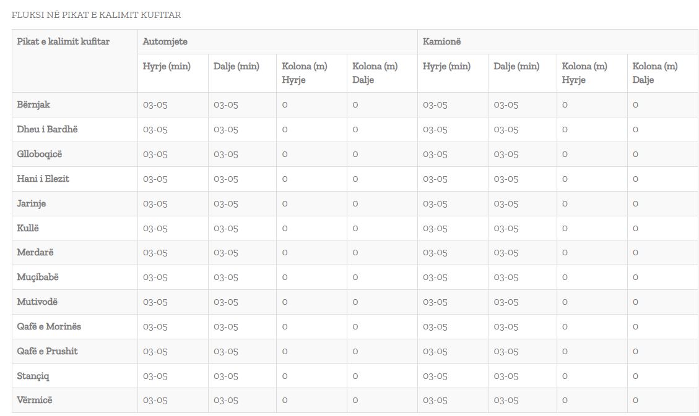
Task: Select the Hani i Elezit row label
Action: pos(43,179)
